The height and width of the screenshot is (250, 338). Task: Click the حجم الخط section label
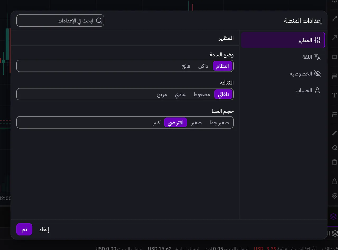point(223,111)
